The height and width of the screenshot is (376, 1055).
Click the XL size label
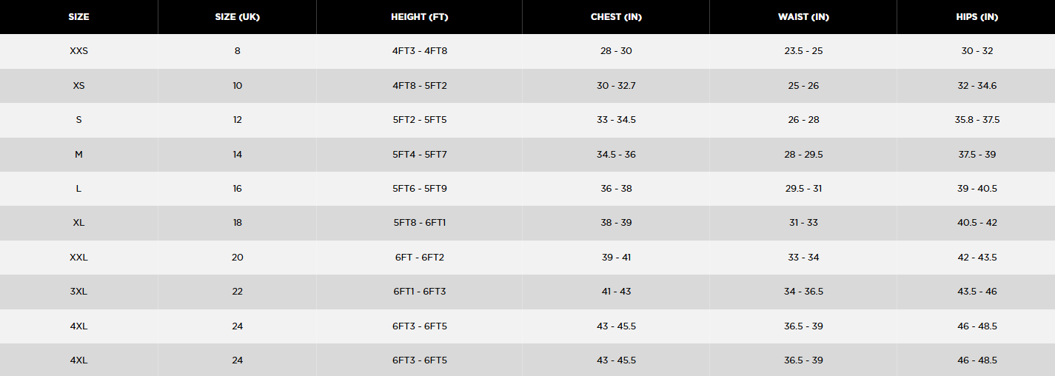78,223
